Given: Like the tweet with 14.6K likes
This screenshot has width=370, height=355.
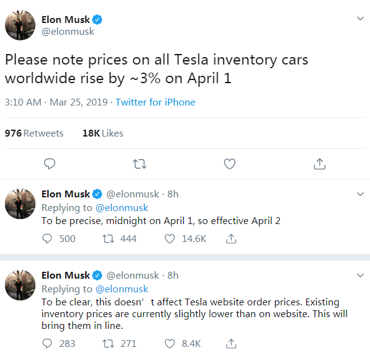Looking at the screenshot, I should [x=169, y=239].
